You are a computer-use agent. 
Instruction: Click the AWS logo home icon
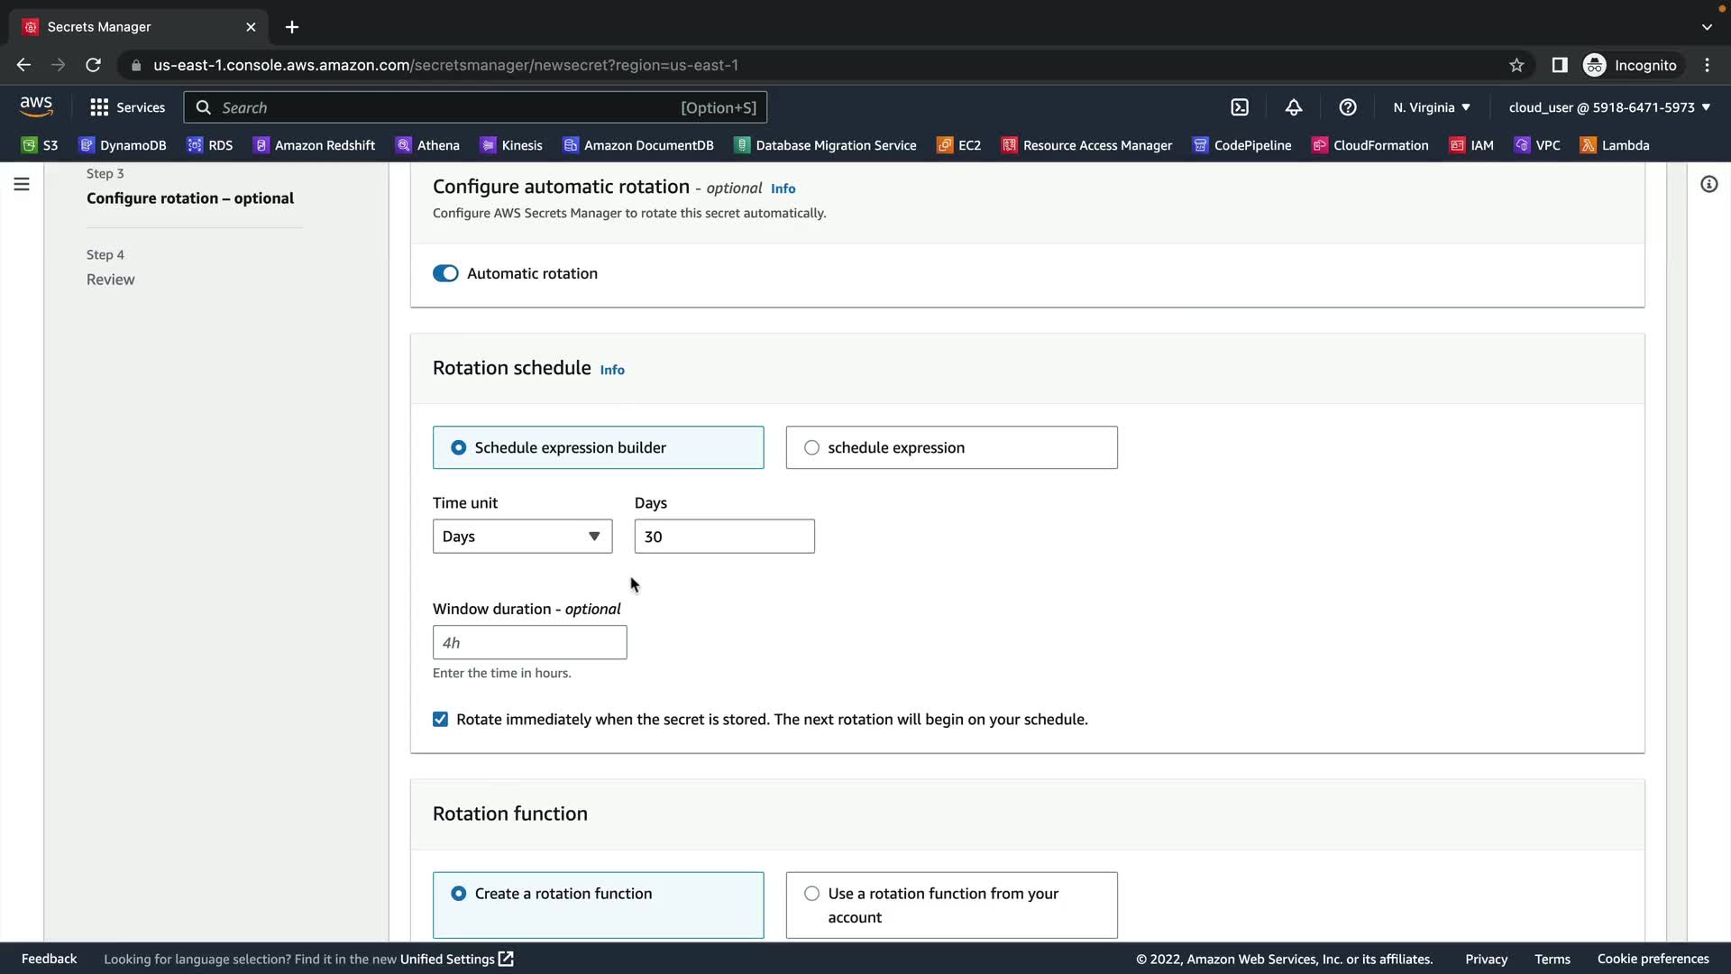[36, 106]
